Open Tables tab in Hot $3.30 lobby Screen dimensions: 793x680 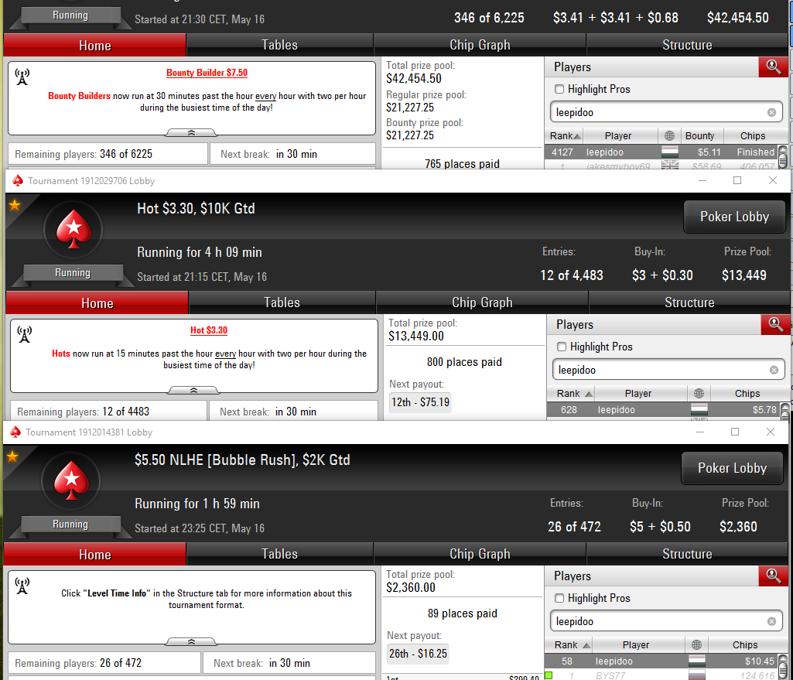click(282, 302)
